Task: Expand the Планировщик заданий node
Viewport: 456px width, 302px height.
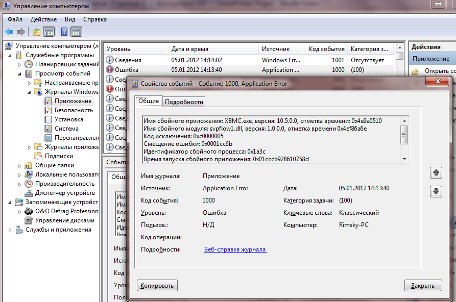Action: [20, 64]
